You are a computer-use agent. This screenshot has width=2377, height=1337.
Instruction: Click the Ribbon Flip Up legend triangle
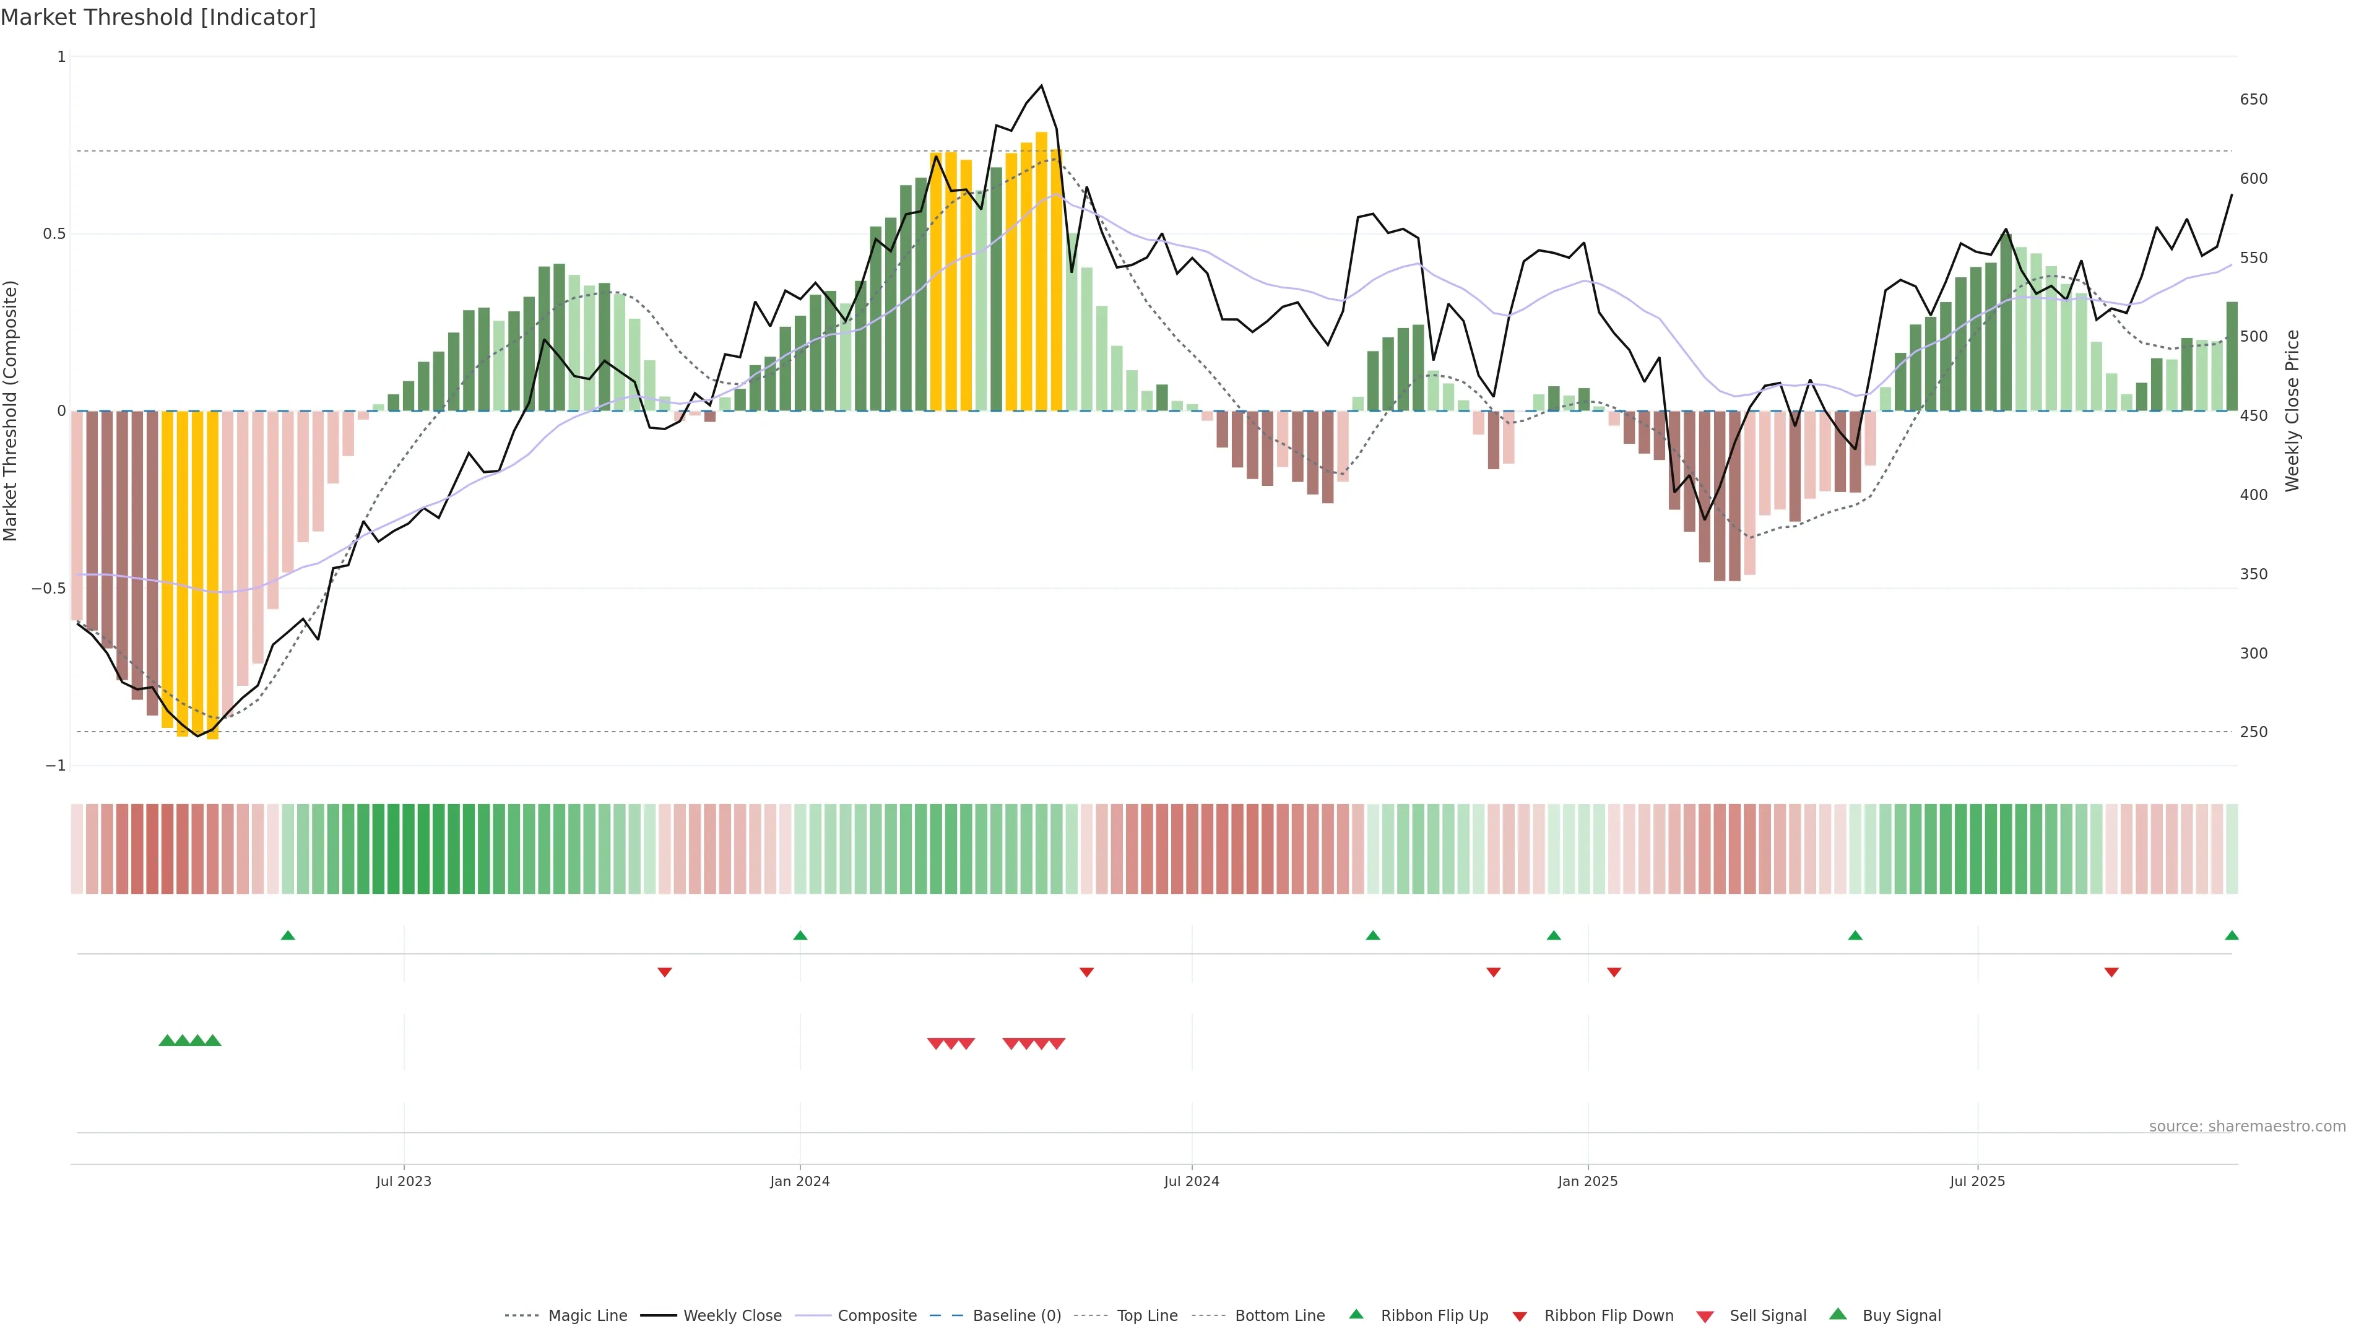pos(1356,1314)
